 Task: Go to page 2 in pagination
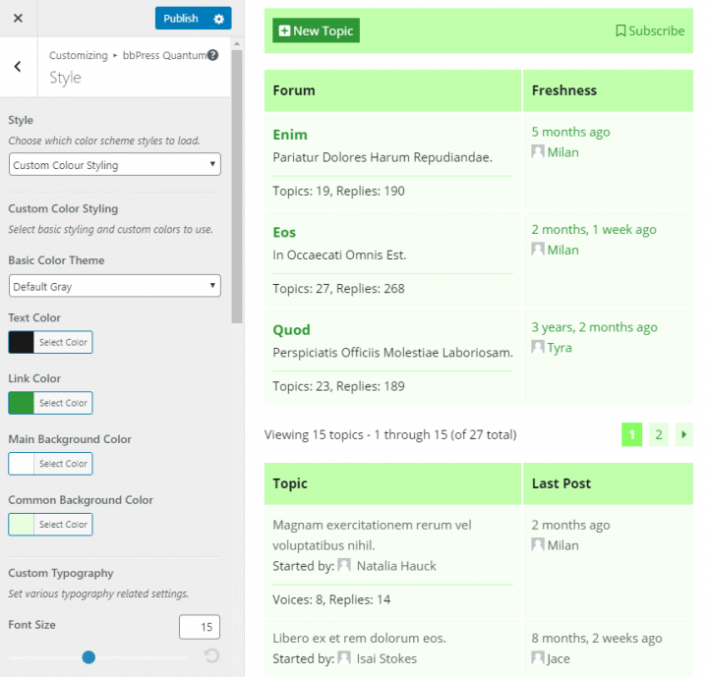659,434
